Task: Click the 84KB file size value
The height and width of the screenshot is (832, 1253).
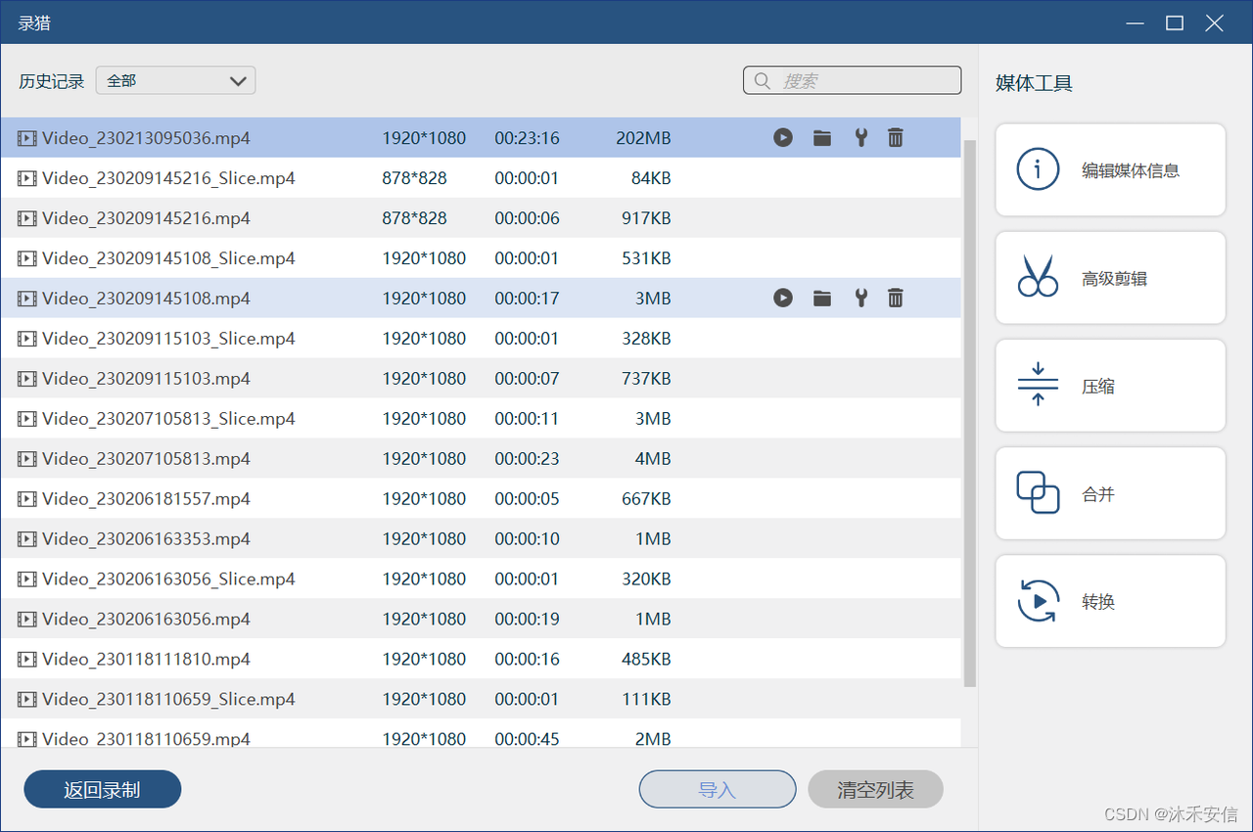Action: pos(650,178)
